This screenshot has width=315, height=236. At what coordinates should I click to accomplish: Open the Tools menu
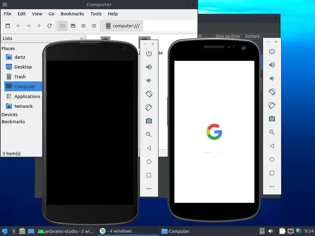pyautogui.click(x=96, y=14)
